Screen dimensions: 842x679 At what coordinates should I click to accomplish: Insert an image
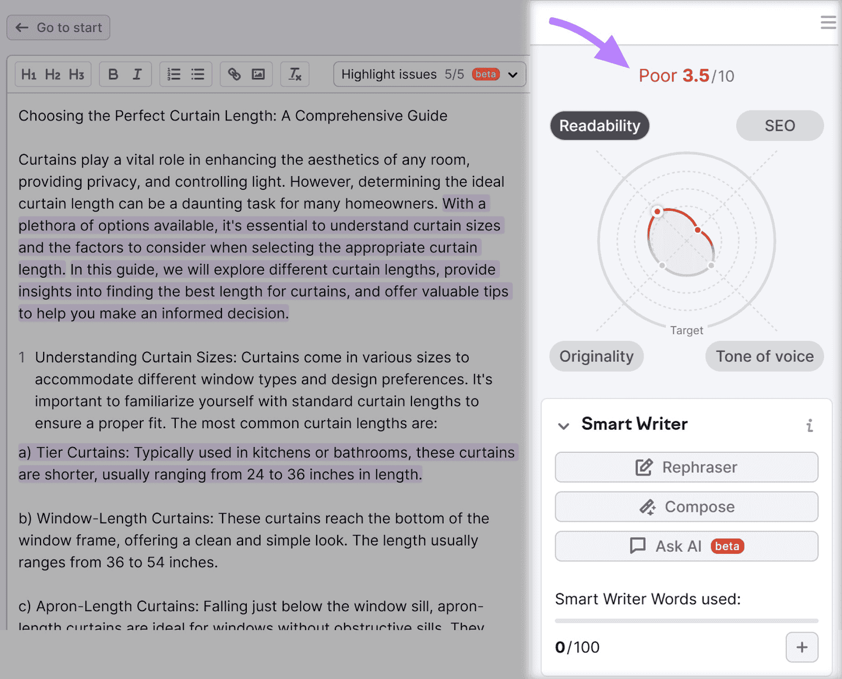click(x=258, y=74)
